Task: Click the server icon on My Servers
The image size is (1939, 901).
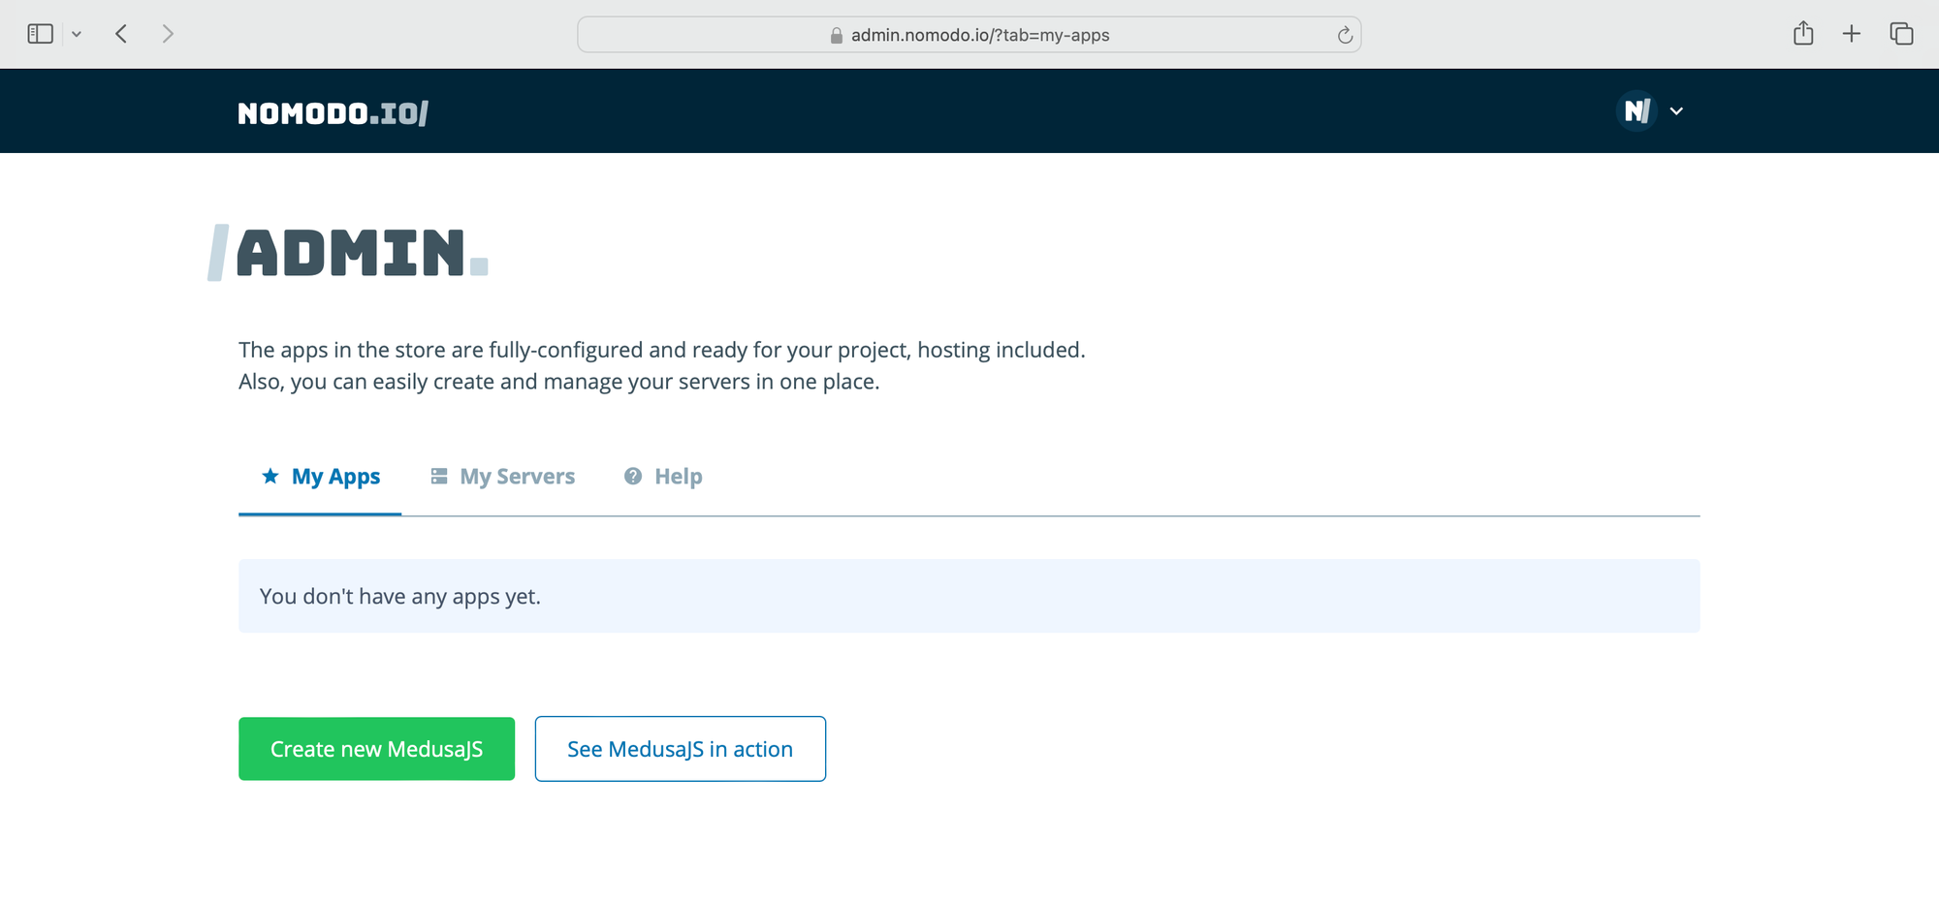Action: 439,476
